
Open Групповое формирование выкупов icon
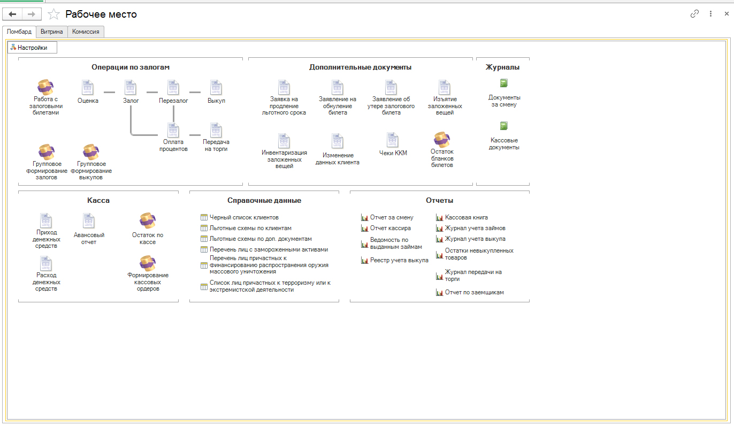click(91, 152)
